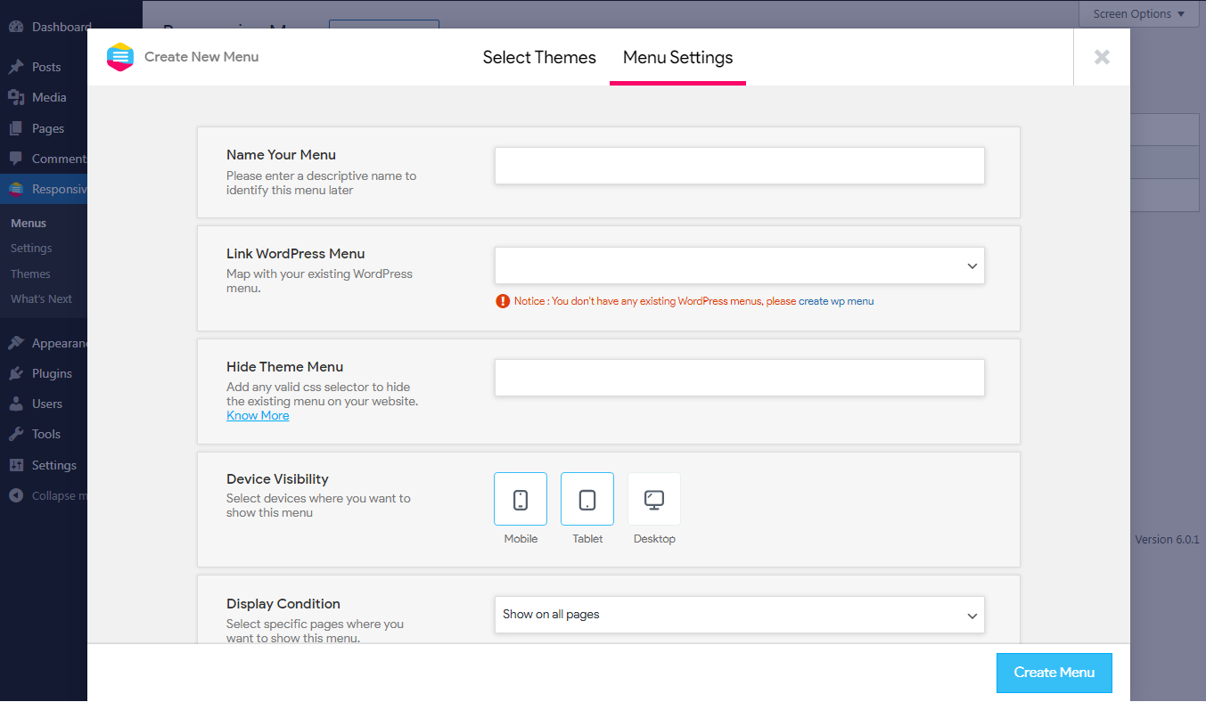Open Posts via its pin icon
This screenshot has width=1206, height=702.
[16, 67]
